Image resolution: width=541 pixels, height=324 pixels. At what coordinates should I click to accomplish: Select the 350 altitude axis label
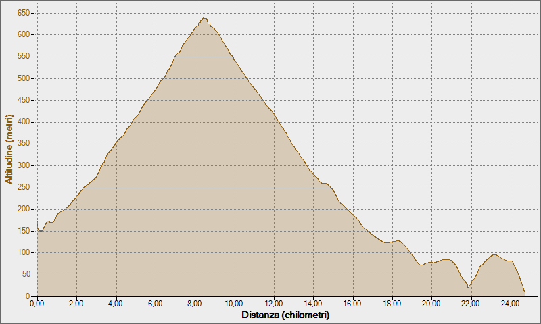tap(24, 144)
